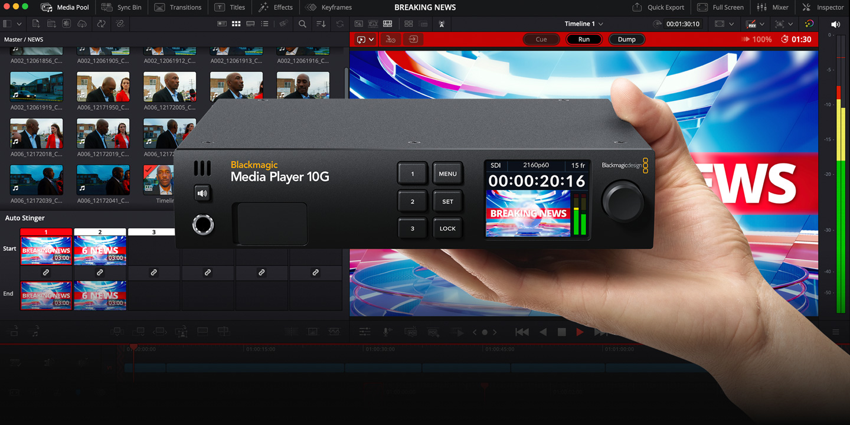Click the audio trim sliders icon
Image resolution: width=850 pixels, height=425 pixels.
(365, 332)
